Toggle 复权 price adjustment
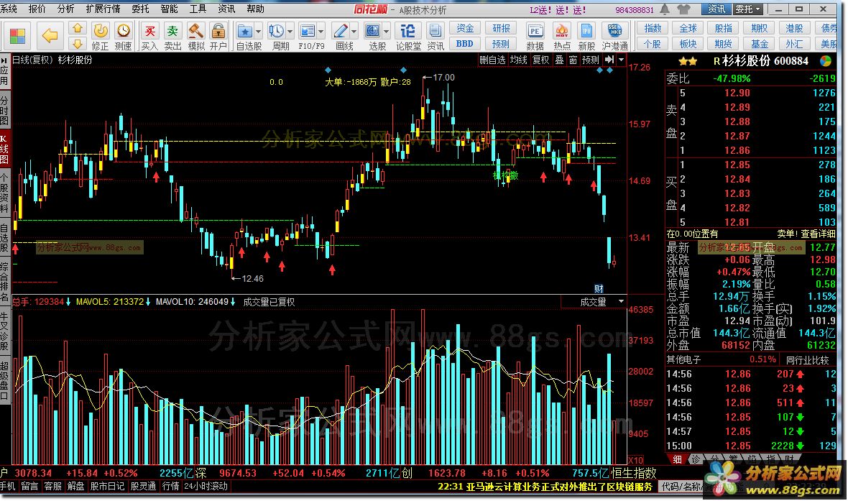The width and height of the screenshot is (848, 501). click(541, 60)
